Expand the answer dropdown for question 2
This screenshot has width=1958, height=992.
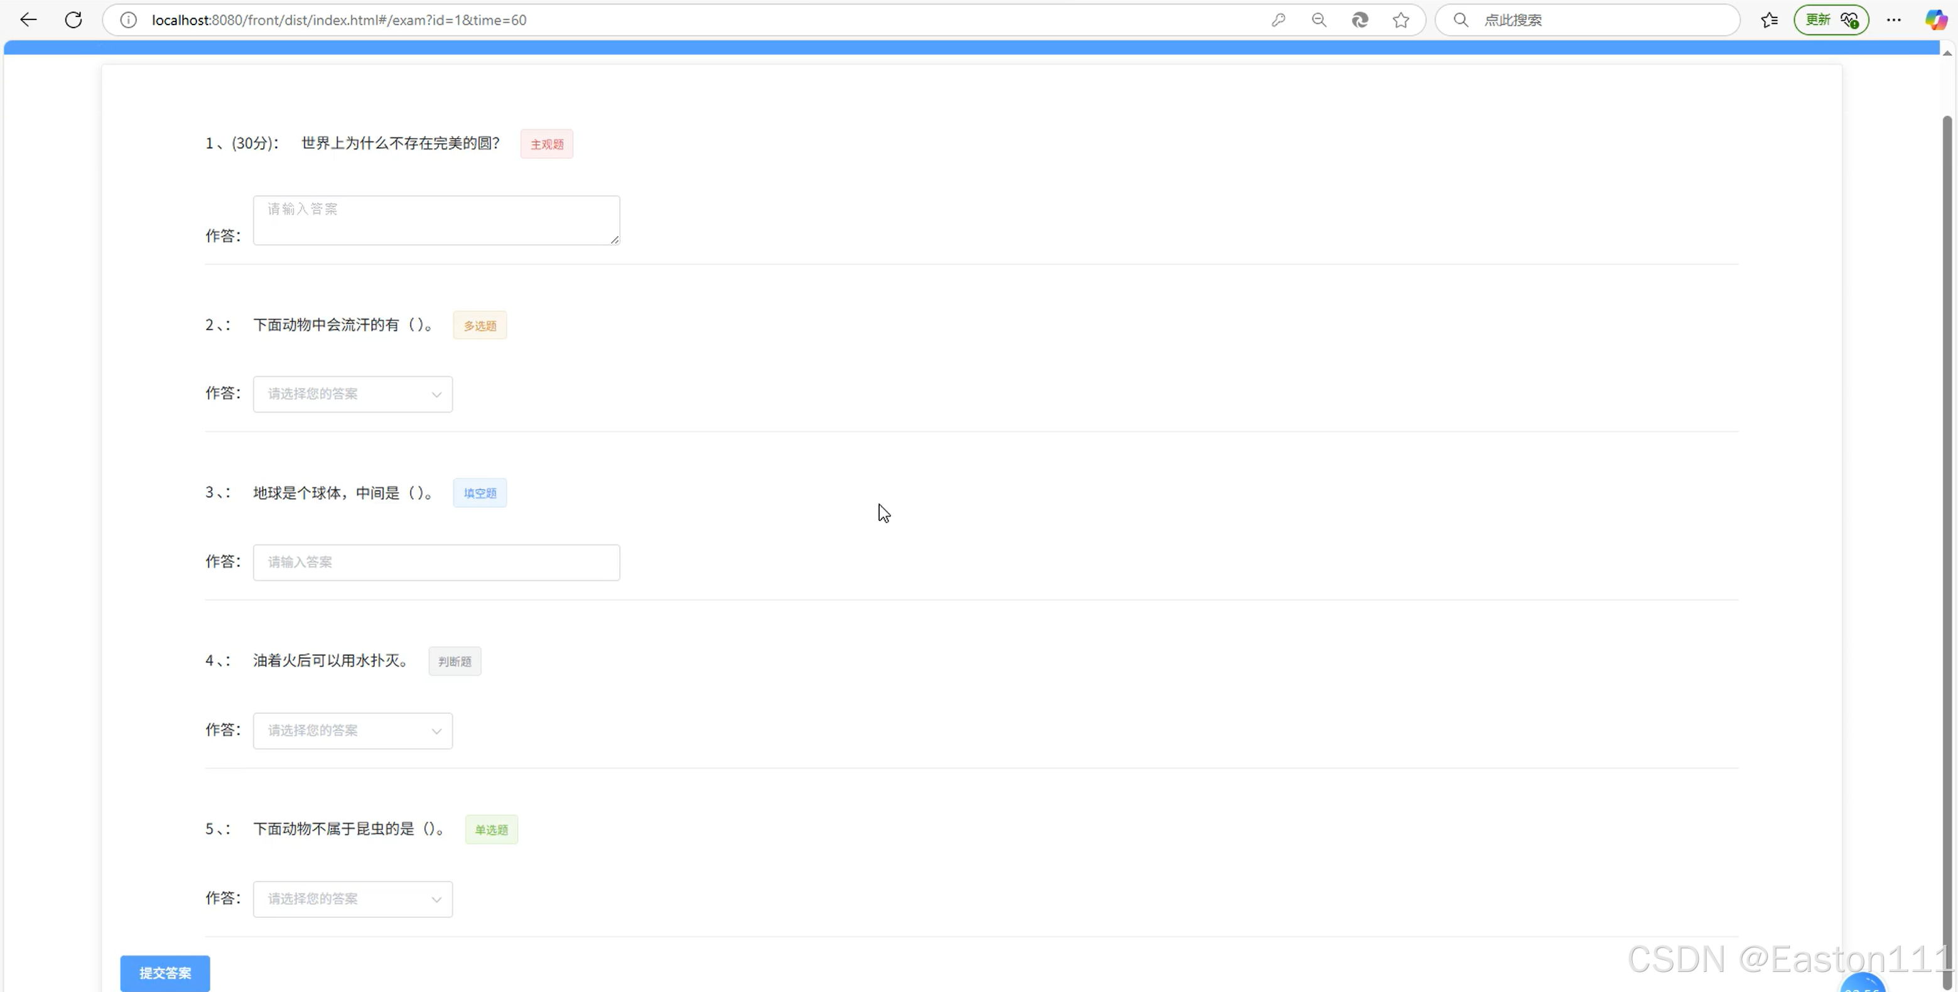[353, 394]
